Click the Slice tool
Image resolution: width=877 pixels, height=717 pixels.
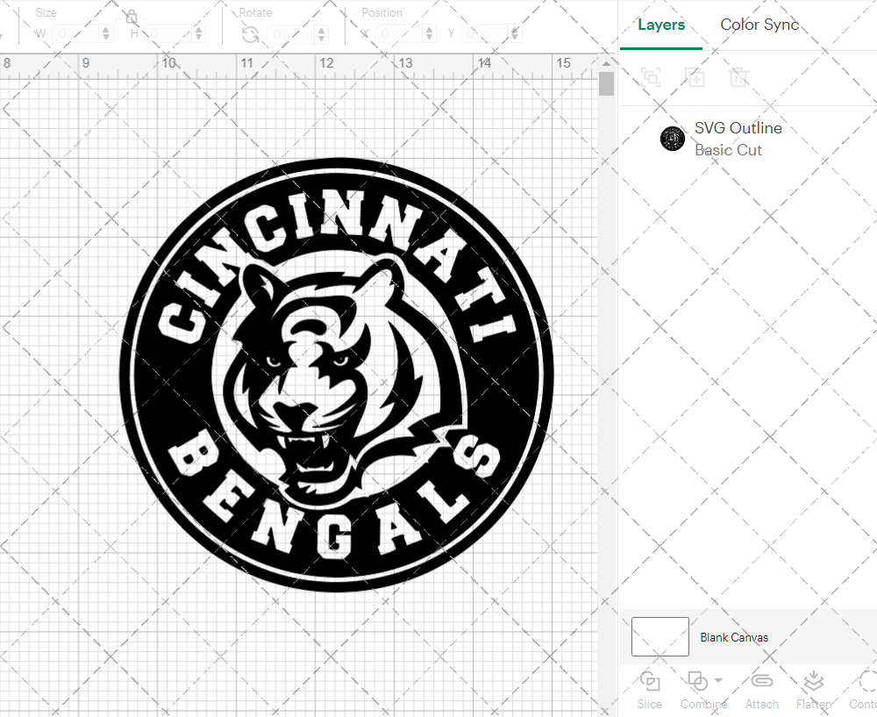pos(650,689)
